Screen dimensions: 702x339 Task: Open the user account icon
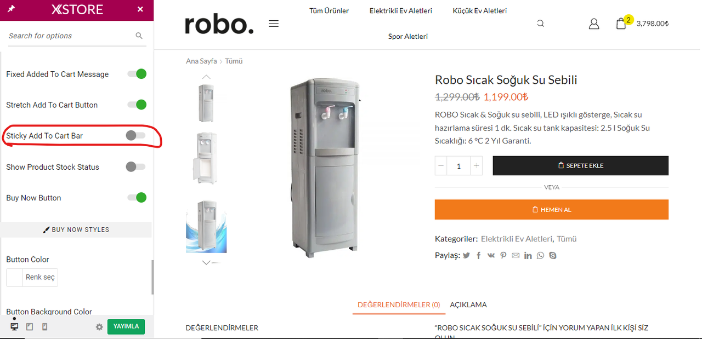coord(594,24)
